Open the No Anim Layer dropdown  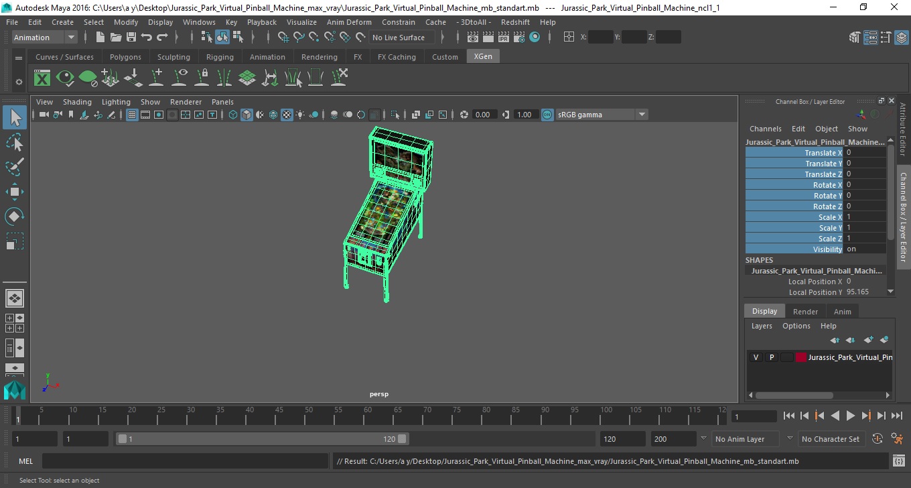tap(746, 439)
